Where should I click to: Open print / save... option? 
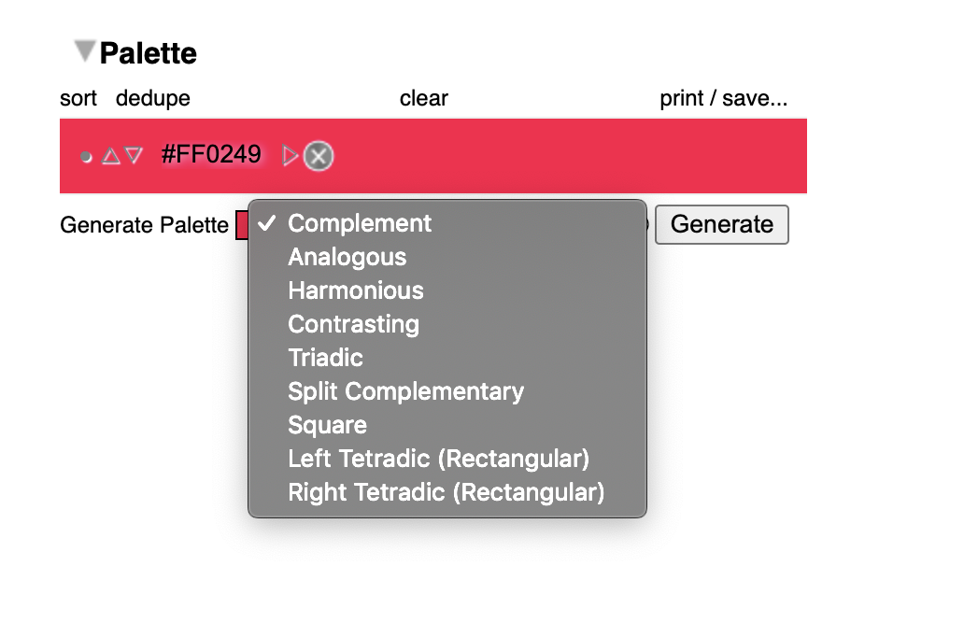point(724,98)
